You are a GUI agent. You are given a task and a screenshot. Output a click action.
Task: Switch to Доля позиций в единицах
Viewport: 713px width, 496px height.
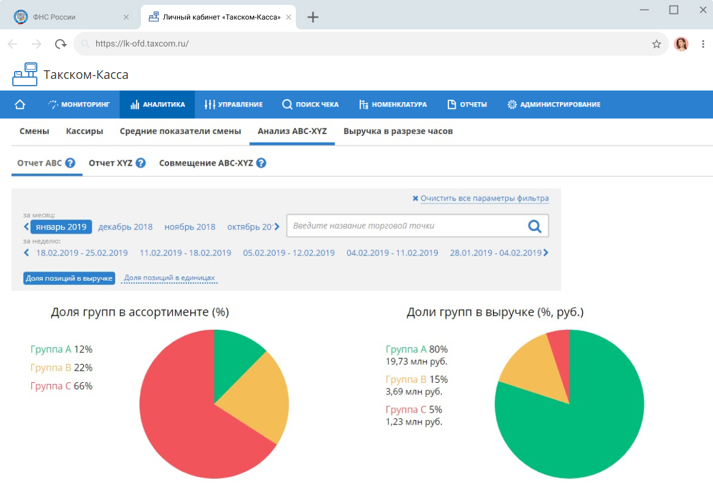[x=170, y=278]
